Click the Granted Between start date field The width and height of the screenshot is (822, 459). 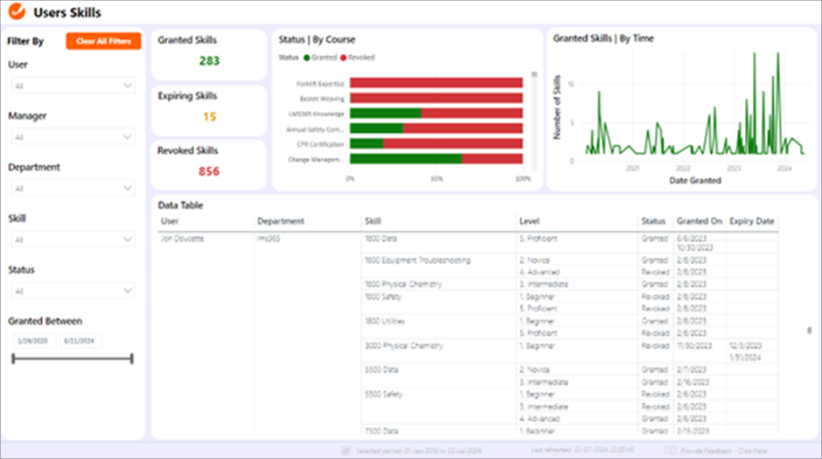(32, 341)
